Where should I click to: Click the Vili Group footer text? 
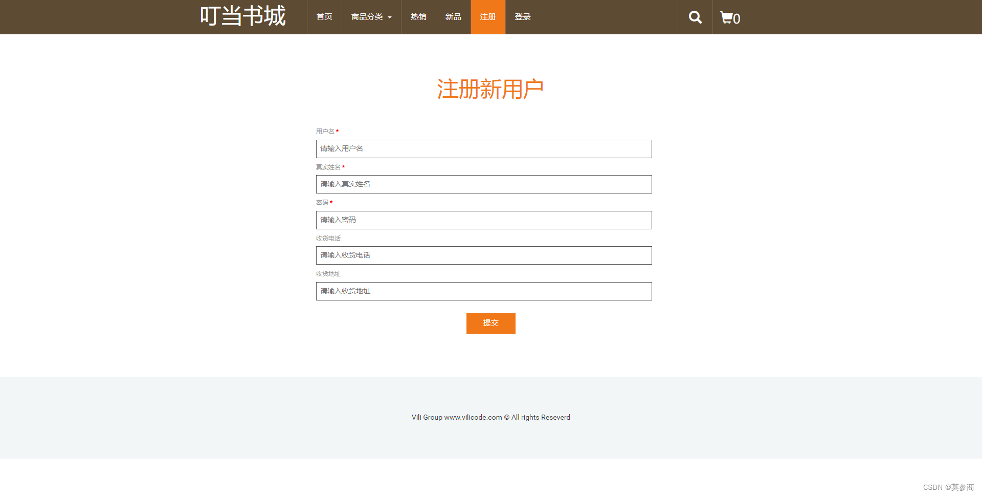490,417
